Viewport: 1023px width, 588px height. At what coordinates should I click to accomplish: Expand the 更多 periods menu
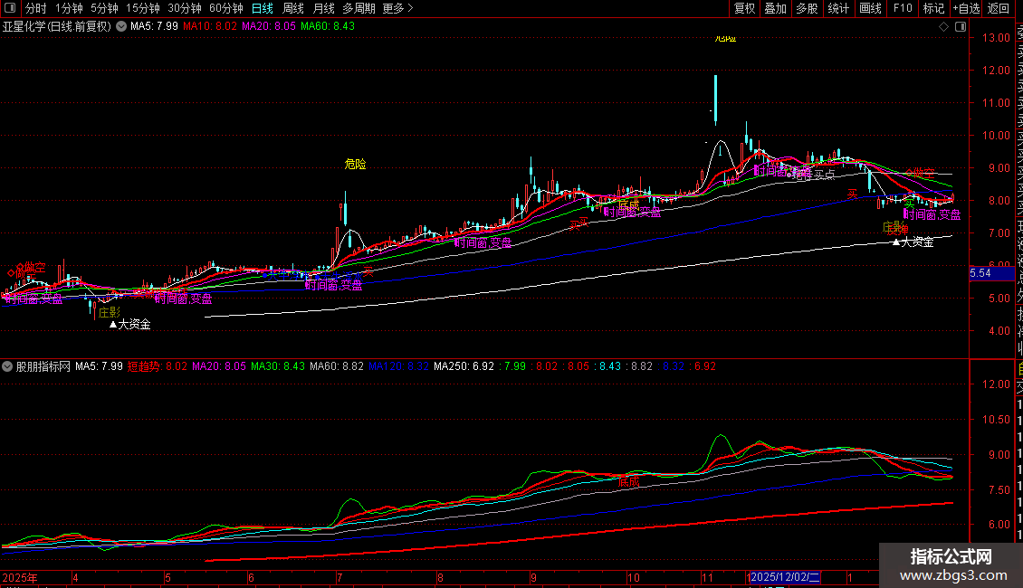[x=398, y=8]
